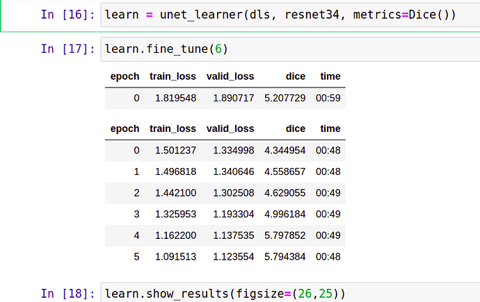Click dice column header in the second table
Screen dimensions: 480x302
[x=295, y=128]
